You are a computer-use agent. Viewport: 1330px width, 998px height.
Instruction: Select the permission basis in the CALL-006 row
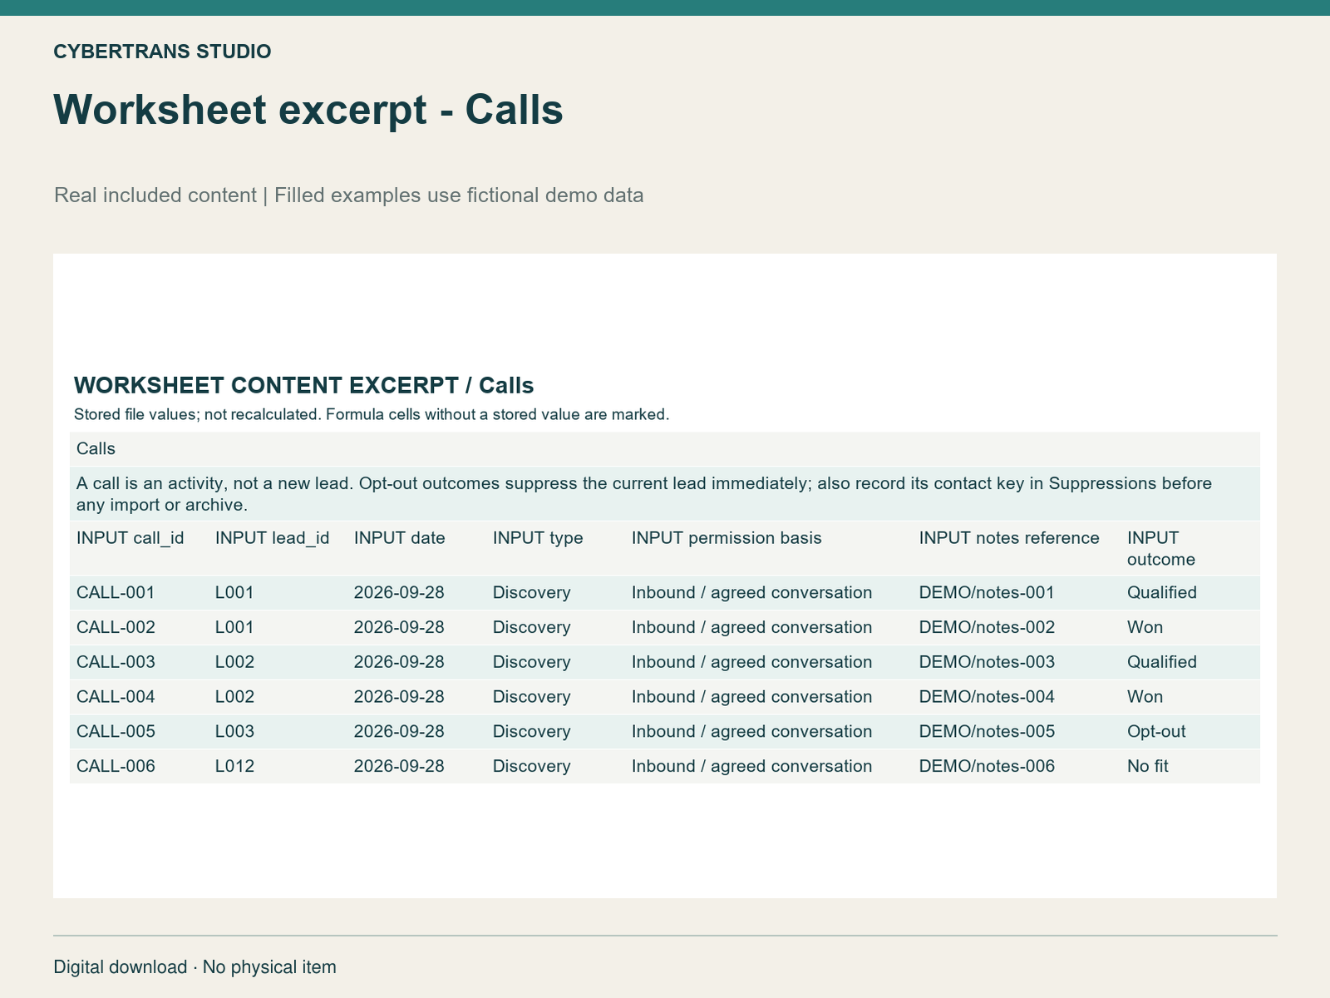(x=752, y=767)
